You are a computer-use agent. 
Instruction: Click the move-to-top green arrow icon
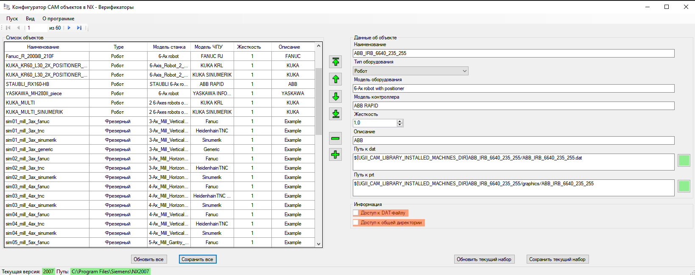point(335,62)
